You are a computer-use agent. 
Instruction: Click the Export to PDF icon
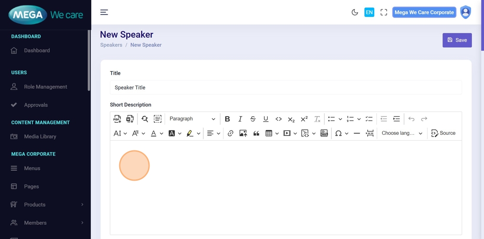coord(117,119)
